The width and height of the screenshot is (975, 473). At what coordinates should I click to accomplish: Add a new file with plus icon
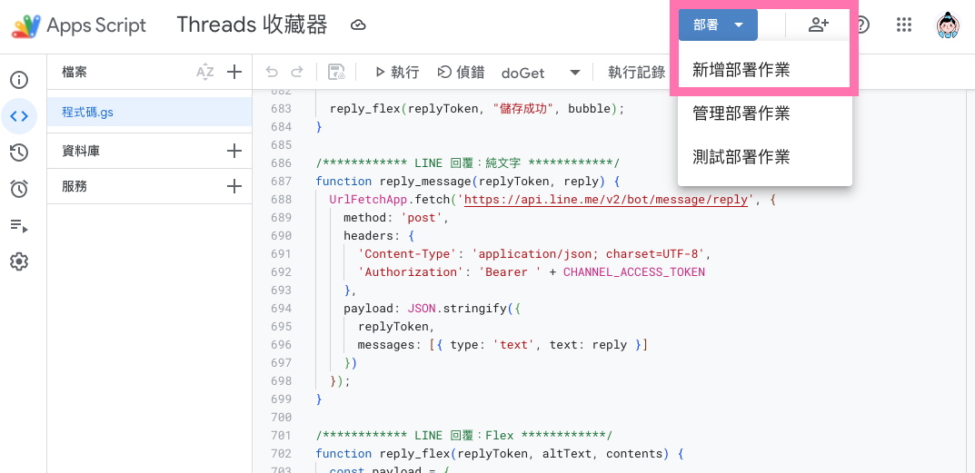click(234, 73)
